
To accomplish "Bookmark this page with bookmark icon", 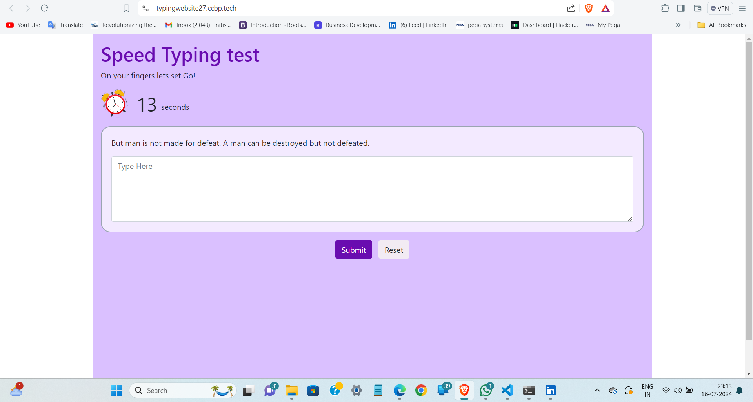I will [x=126, y=8].
